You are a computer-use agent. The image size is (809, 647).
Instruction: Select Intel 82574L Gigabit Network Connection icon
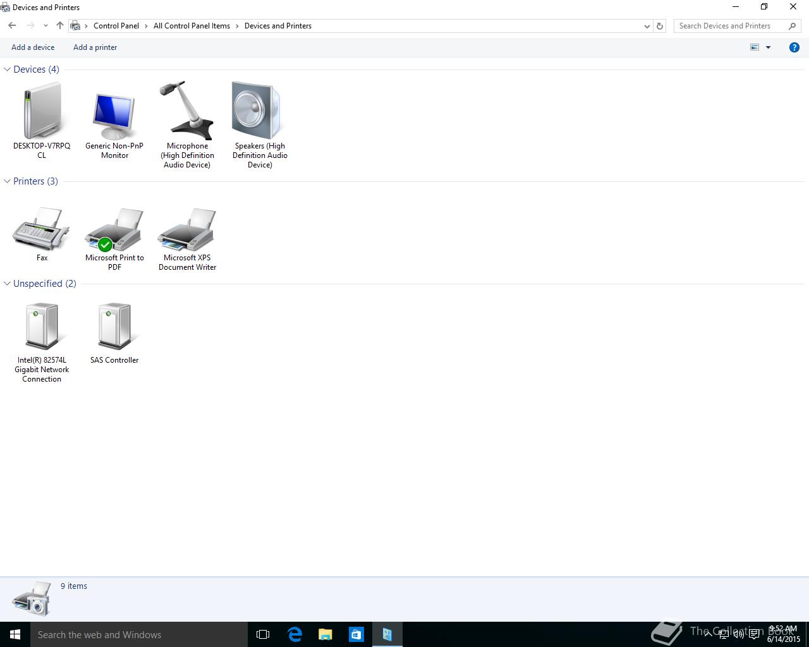42,326
